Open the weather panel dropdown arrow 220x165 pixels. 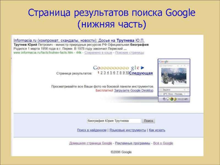click(188, 94)
